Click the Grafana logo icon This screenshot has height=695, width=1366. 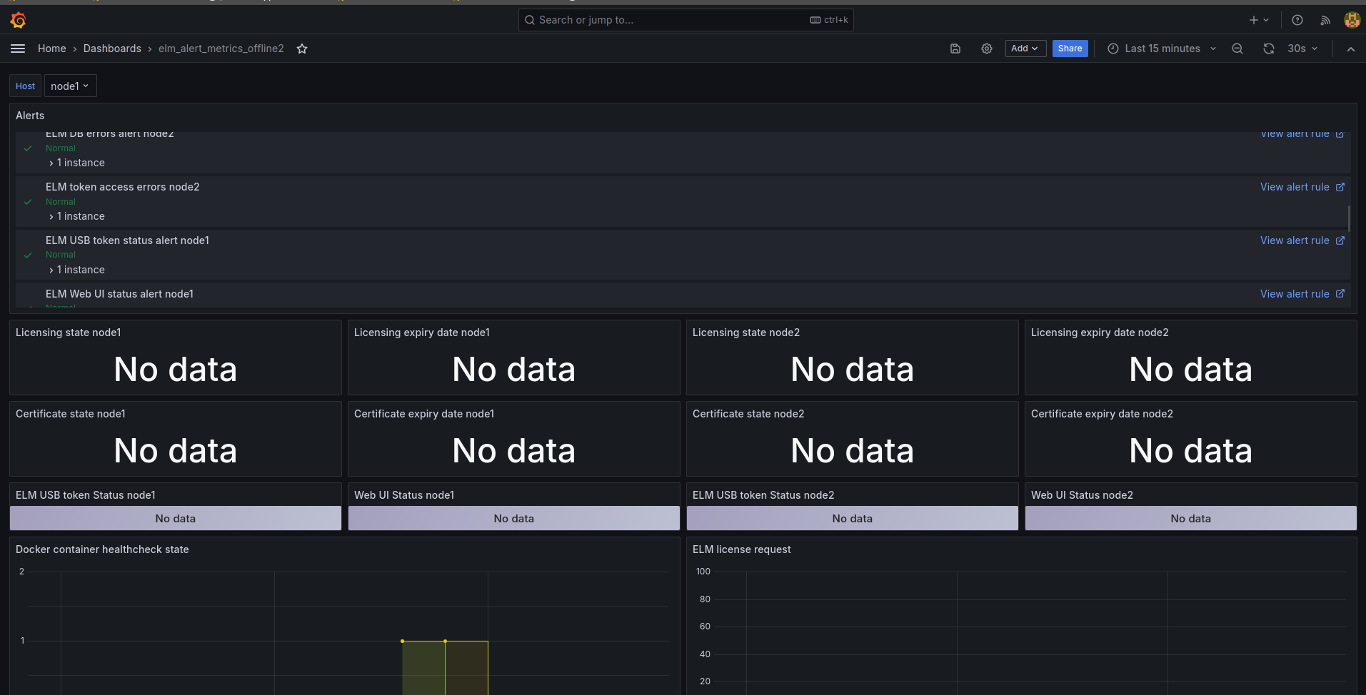(19, 20)
